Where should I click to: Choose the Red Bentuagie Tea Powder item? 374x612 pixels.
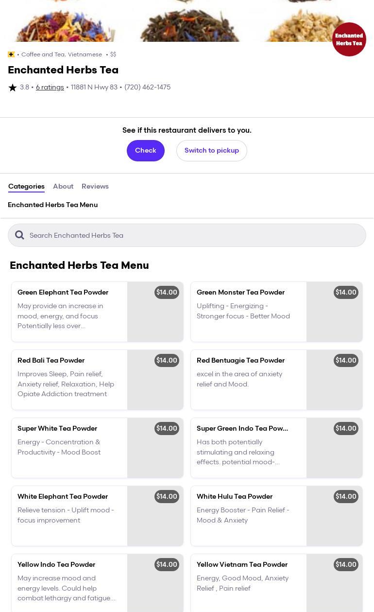(249, 379)
